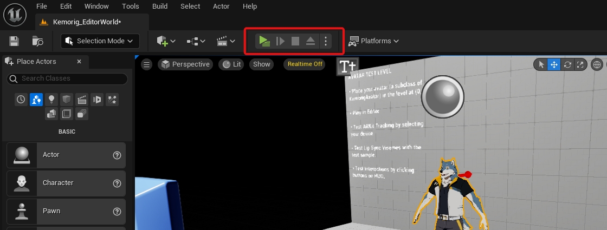Image resolution: width=607 pixels, height=230 pixels.
Task: Show the Recently Placed clock category
Action: (x=21, y=100)
